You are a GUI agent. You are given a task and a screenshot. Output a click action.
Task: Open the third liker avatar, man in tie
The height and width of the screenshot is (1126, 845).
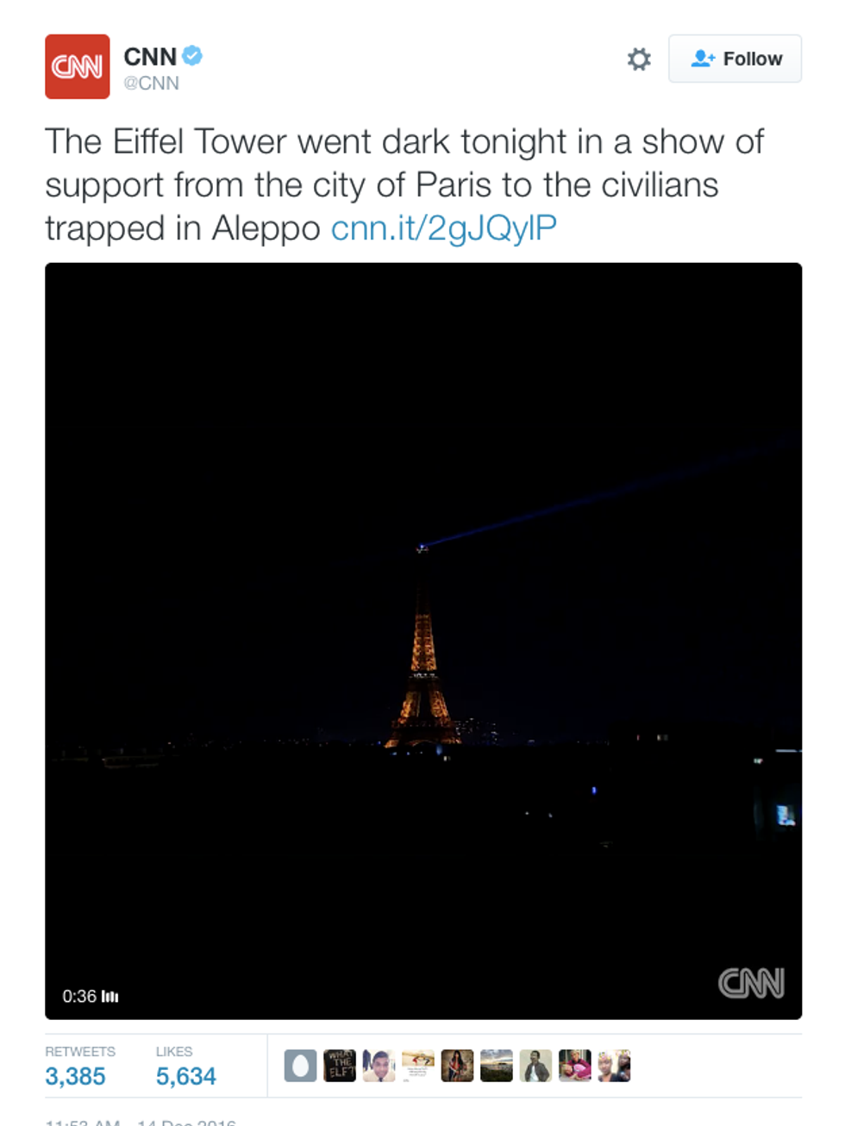[x=379, y=1066]
